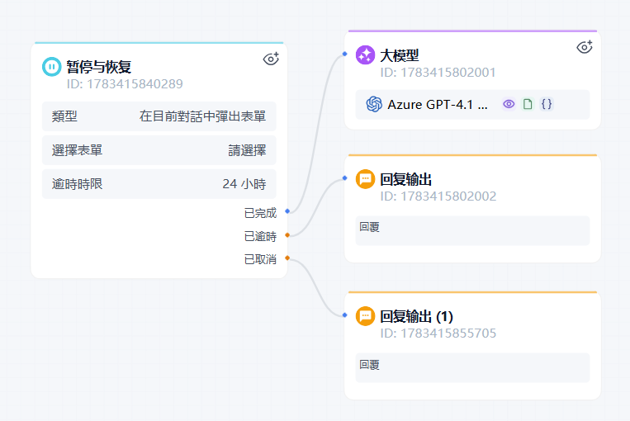This screenshot has width=630, height=421.
Task: Click the 已完成 output port dot
Action: (x=287, y=210)
